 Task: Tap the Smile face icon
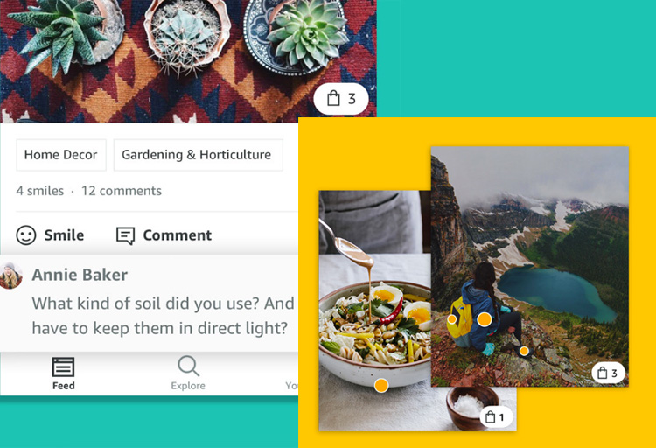(x=26, y=234)
